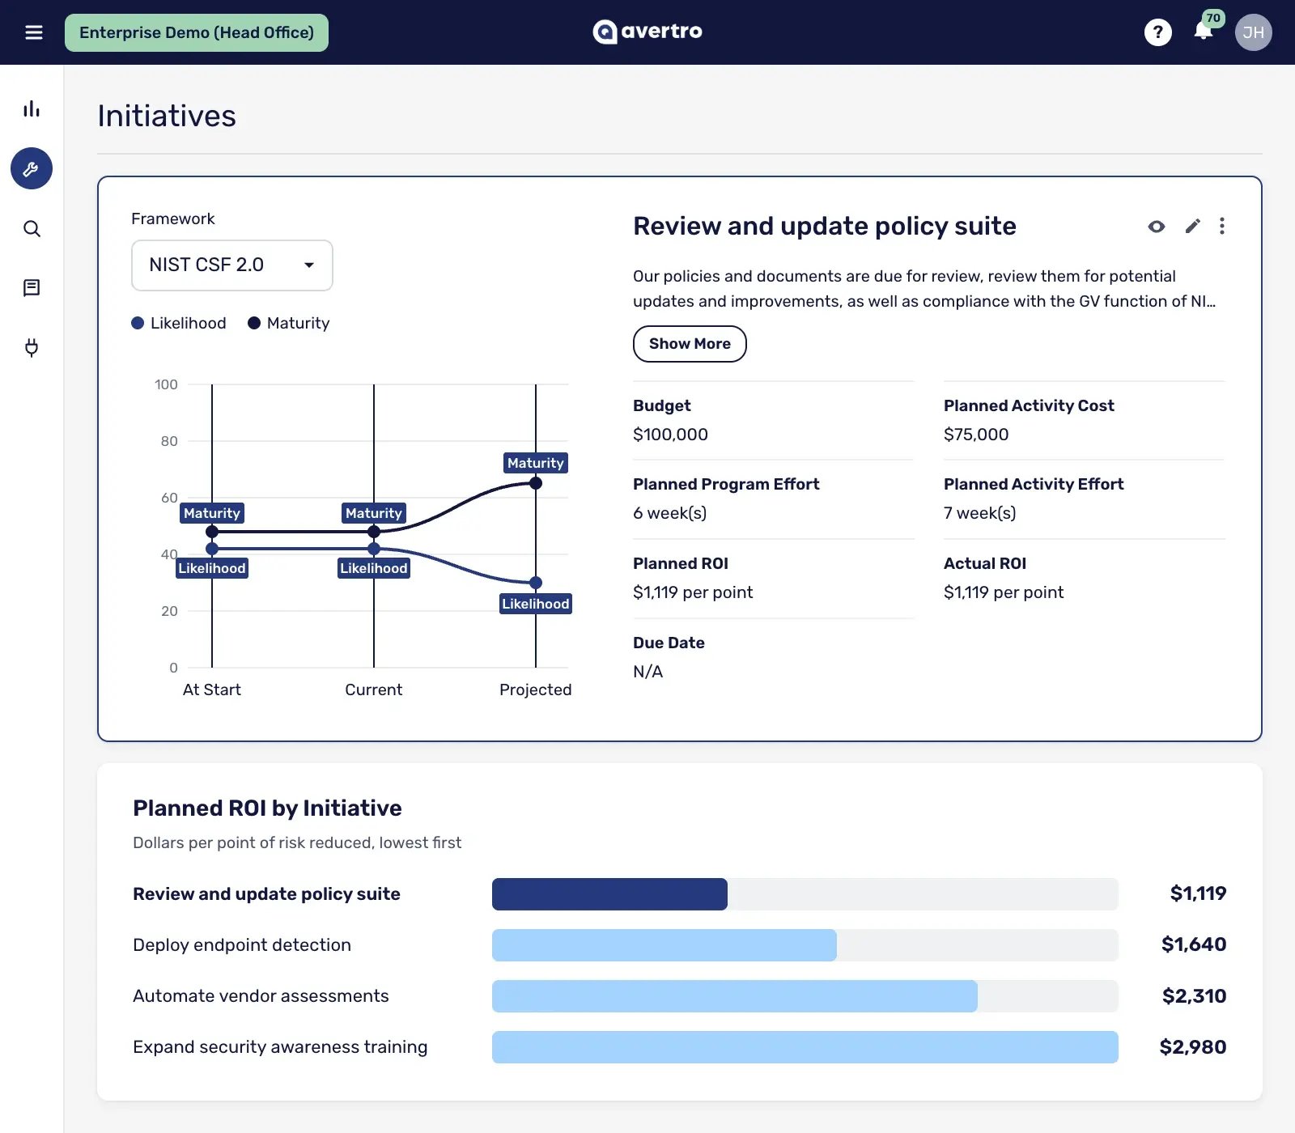Click the $75,000 planned activity cost
Image resolution: width=1295 pixels, height=1133 pixels.
point(976,435)
